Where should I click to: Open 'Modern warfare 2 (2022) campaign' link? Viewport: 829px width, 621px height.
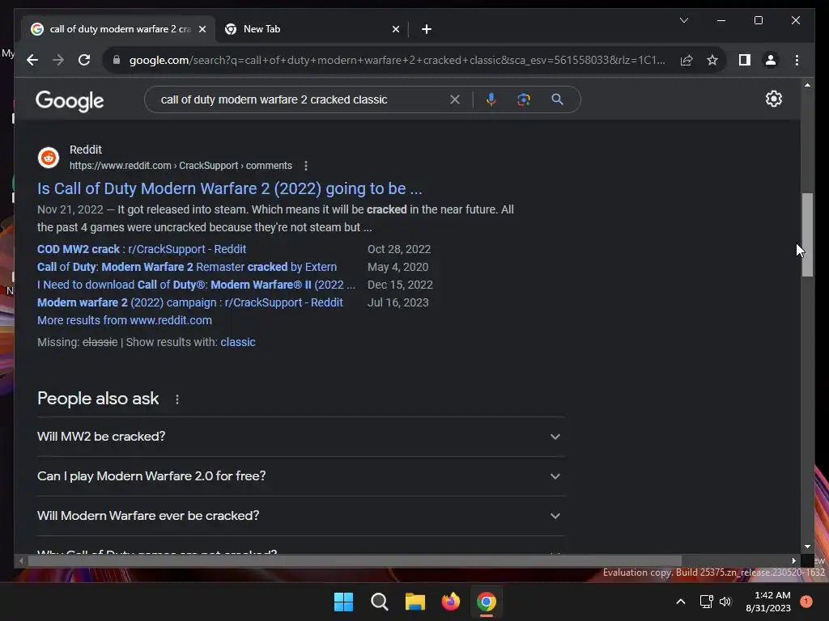[189, 302]
